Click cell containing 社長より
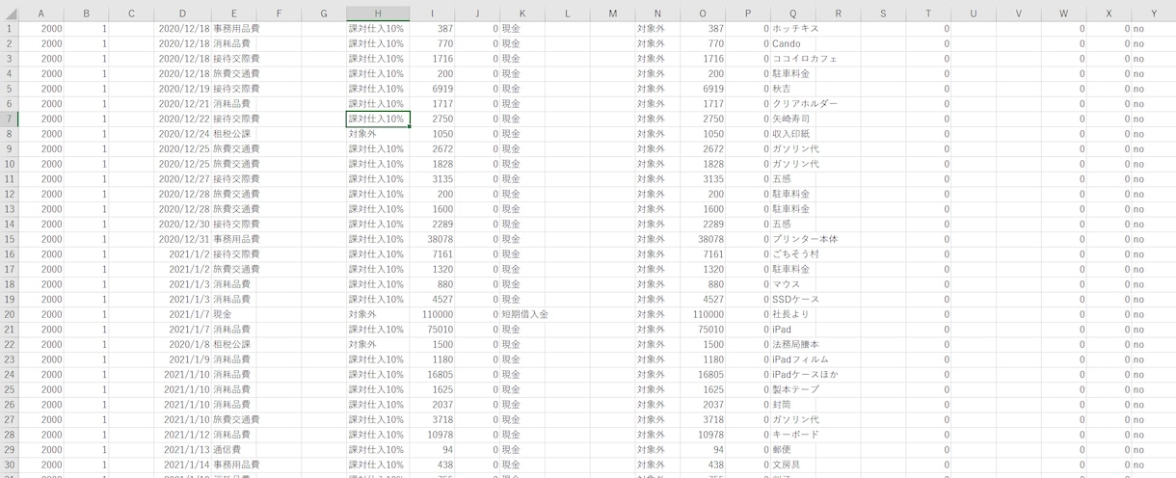The image size is (1176, 478). tap(793, 314)
